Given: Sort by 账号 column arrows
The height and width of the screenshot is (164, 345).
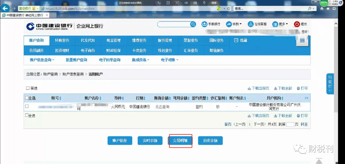Looking at the screenshot, I should click(x=60, y=98).
